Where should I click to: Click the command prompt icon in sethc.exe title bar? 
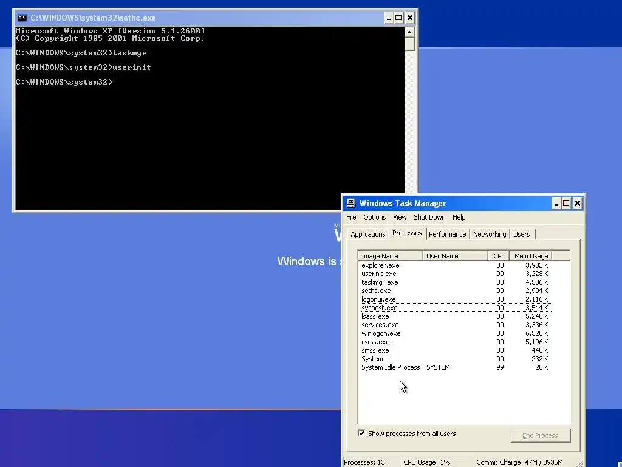(22, 18)
